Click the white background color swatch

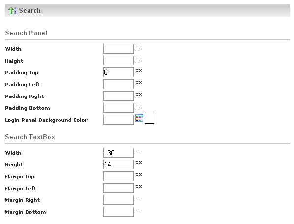point(149,119)
